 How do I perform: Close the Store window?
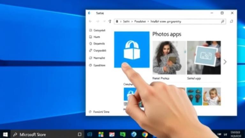click(232, 13)
